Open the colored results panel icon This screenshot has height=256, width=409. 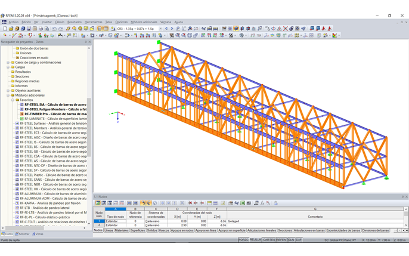click(x=334, y=35)
